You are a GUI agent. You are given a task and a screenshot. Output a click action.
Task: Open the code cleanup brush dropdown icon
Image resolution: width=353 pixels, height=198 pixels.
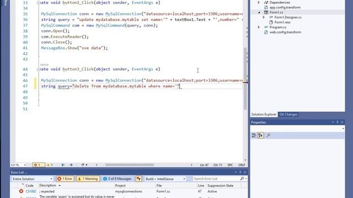tap(84, 165)
